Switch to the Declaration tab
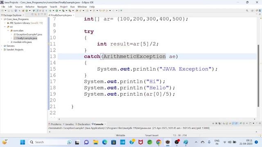The image size is (262, 147). tap(83, 124)
